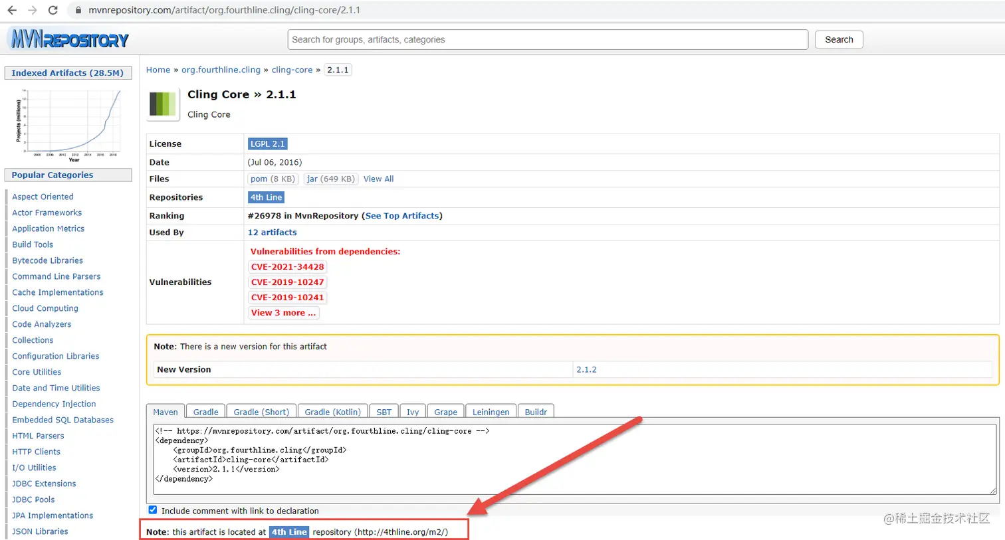1005x540 pixels.
Task: Click View All files link
Action: pos(378,179)
